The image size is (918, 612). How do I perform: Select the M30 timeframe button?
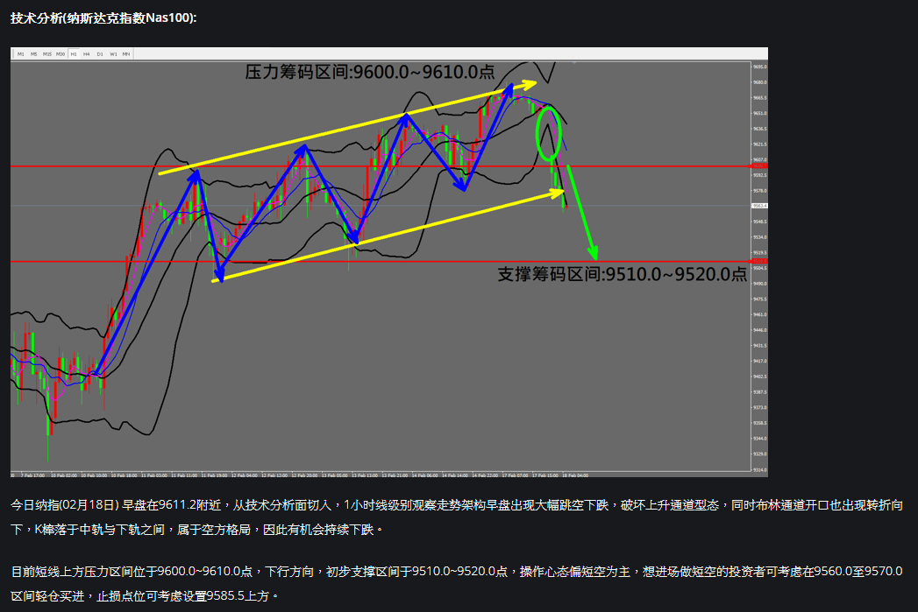tap(60, 53)
